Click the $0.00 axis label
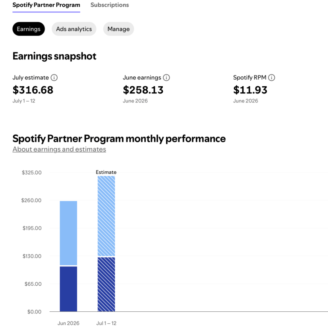Screen dimensions: 328x328 [x=34, y=312]
